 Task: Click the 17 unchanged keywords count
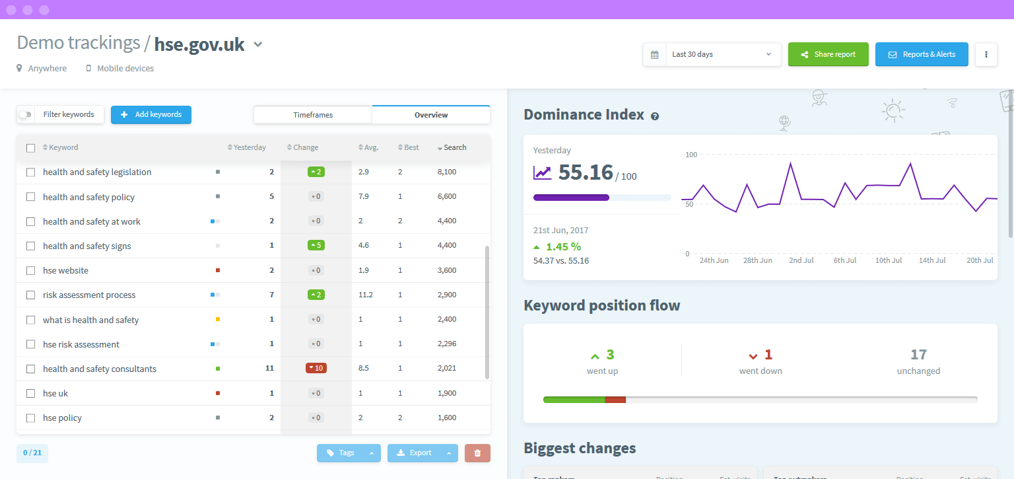(x=918, y=355)
